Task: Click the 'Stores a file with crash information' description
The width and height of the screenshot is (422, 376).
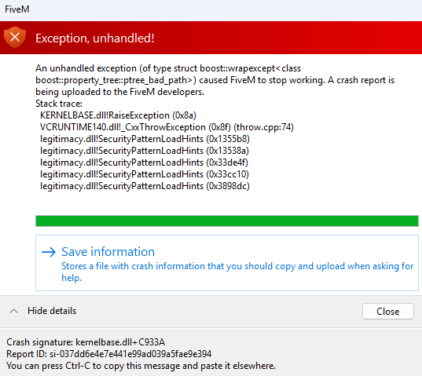Action: click(237, 272)
